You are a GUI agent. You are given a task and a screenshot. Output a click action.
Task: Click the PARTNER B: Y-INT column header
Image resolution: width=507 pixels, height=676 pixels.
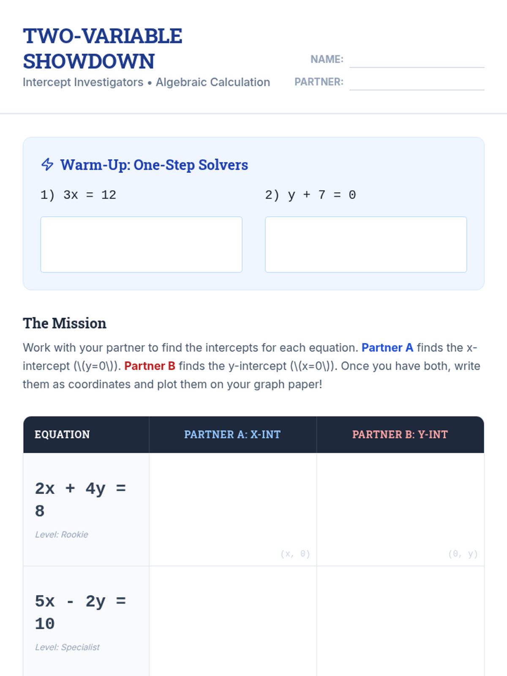pos(400,434)
